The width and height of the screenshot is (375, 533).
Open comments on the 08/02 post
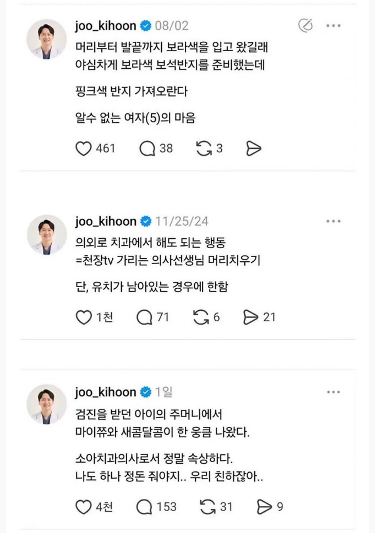coord(147,149)
